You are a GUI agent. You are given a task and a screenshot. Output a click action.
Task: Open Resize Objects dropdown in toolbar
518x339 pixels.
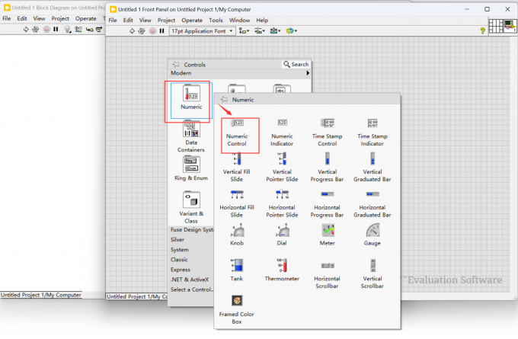click(x=275, y=30)
